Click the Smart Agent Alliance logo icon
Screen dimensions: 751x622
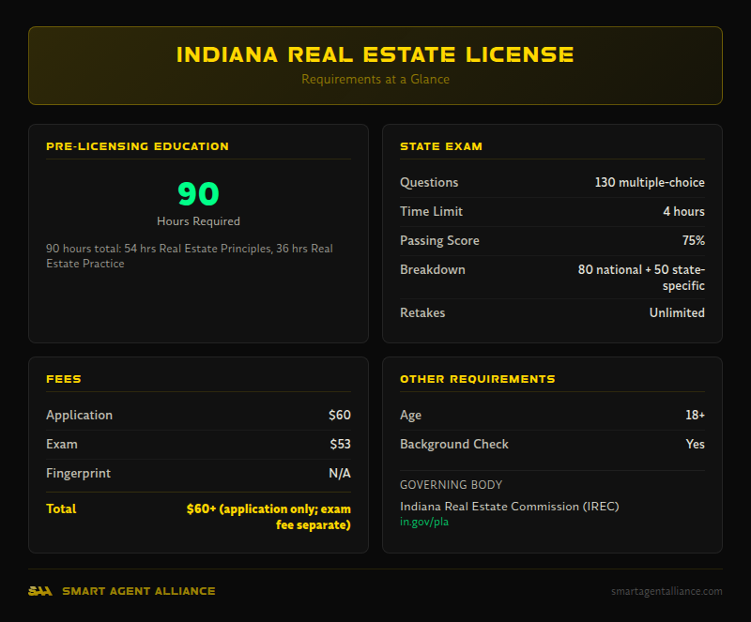38,591
